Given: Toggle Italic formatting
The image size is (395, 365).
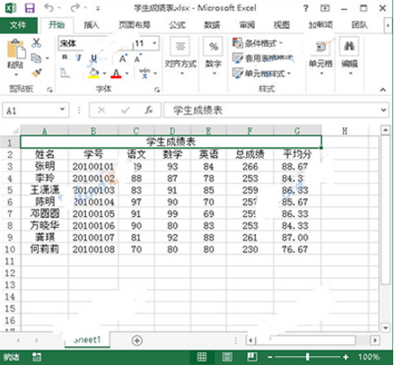Looking at the screenshot, I should pyautogui.click(x=79, y=57).
